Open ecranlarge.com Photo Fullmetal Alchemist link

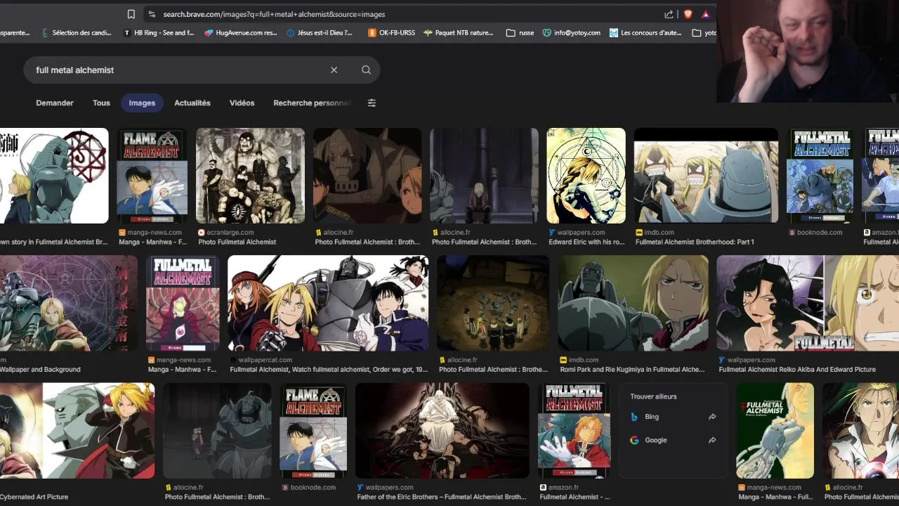tap(237, 242)
